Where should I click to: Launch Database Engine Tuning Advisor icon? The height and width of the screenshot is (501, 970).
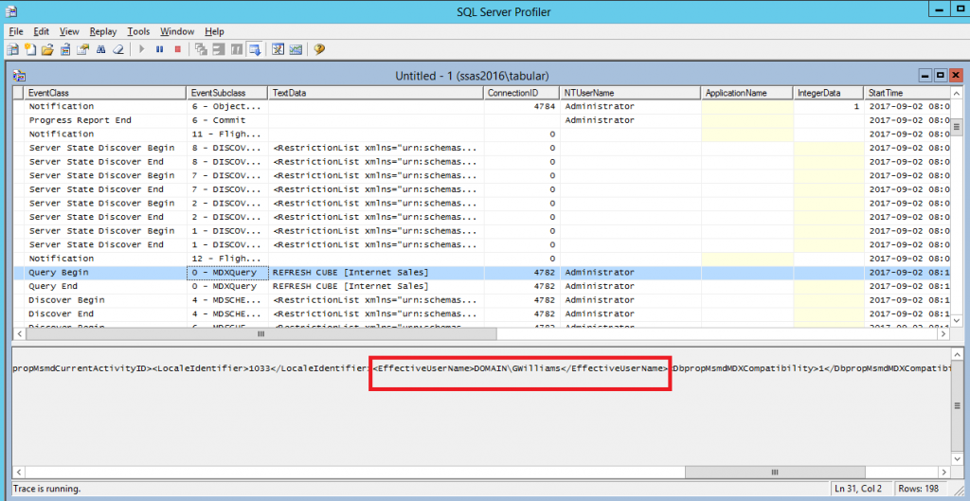tap(278, 49)
